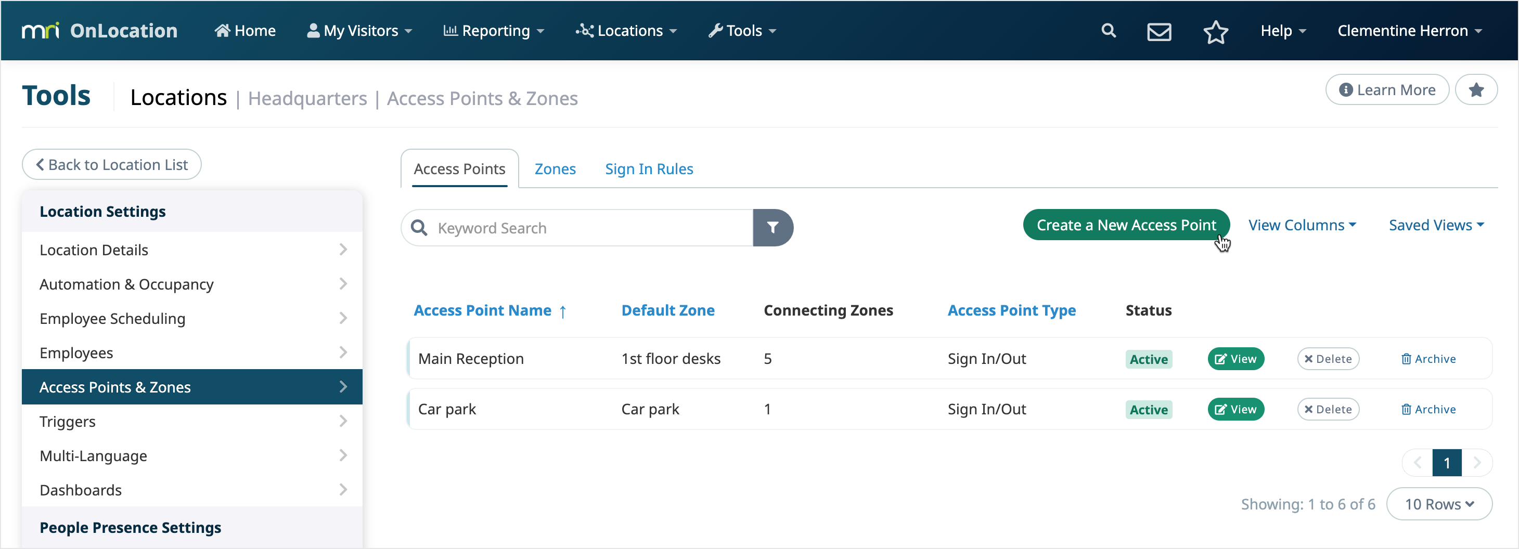
Task: Click the star favorites icon in navbar
Action: [x=1215, y=32]
